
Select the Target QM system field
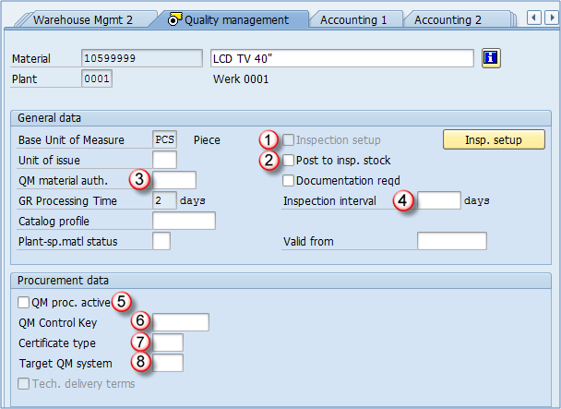pyautogui.click(x=168, y=363)
